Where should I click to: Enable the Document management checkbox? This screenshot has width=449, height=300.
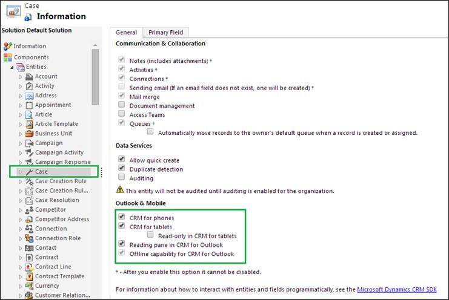[121, 105]
